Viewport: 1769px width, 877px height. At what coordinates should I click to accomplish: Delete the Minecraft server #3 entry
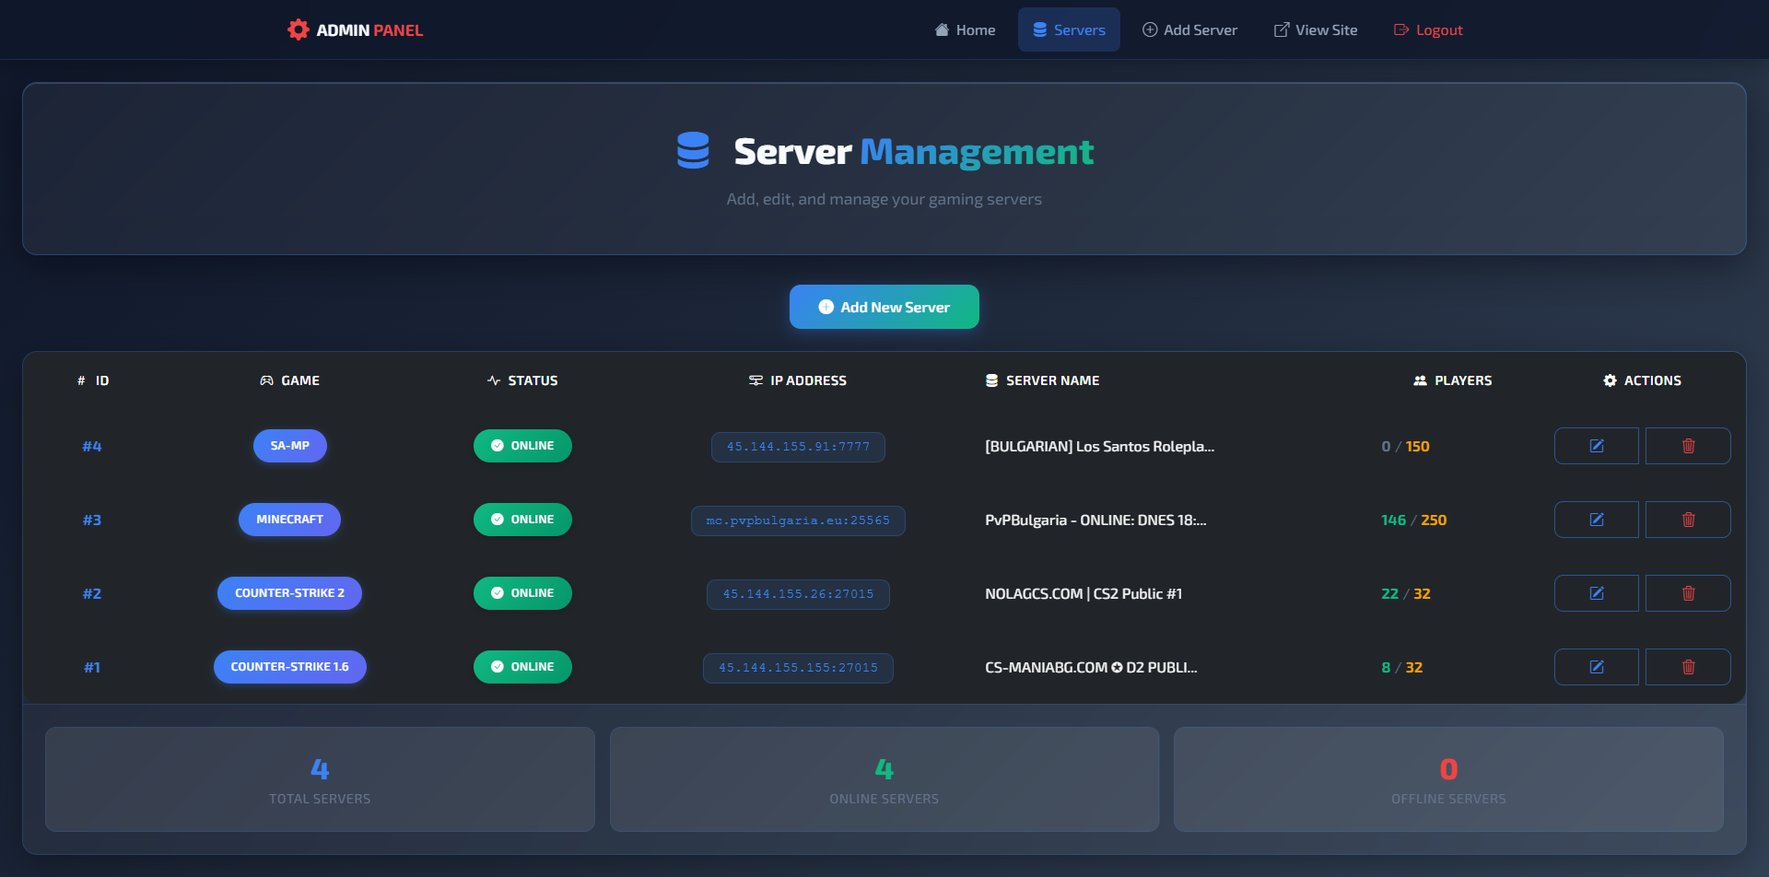[1688, 520]
